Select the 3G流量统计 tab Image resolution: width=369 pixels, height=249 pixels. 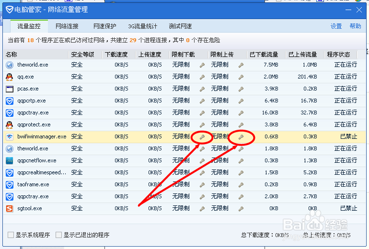point(142,26)
